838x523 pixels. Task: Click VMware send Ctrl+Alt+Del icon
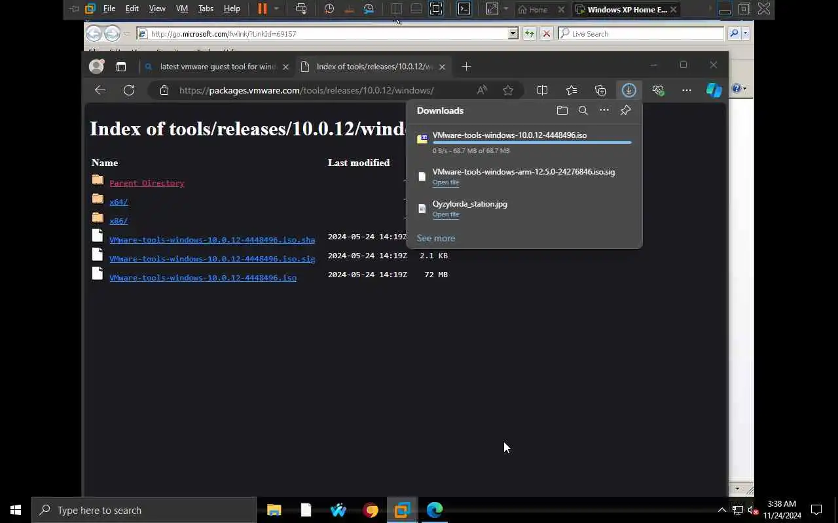(301, 9)
